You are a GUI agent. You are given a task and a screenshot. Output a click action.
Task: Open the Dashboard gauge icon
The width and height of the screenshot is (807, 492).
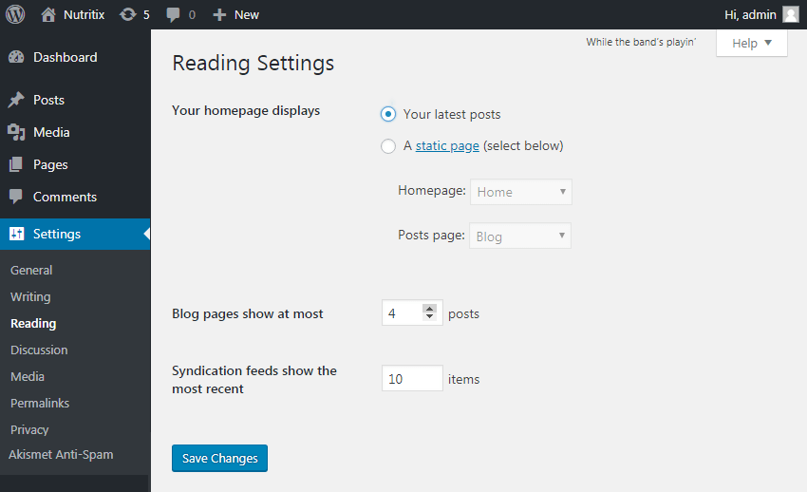[16, 57]
